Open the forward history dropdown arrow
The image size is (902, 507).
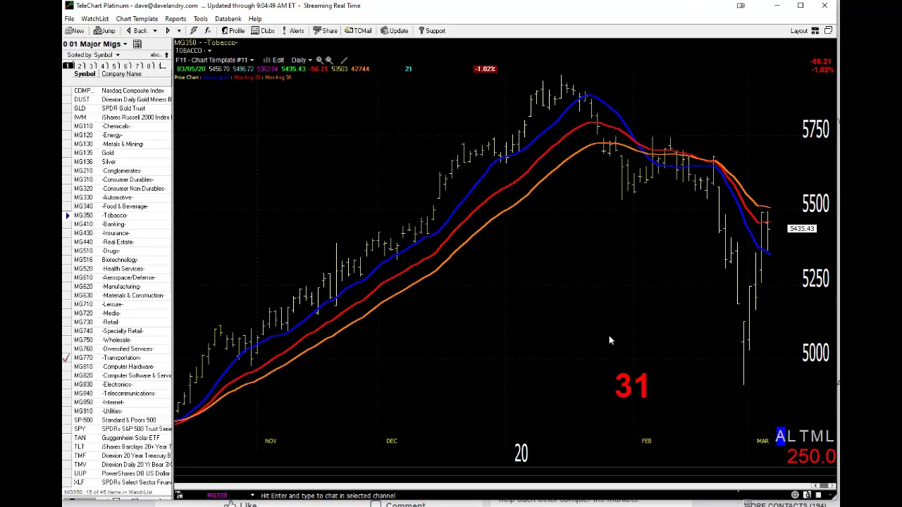[x=178, y=31]
